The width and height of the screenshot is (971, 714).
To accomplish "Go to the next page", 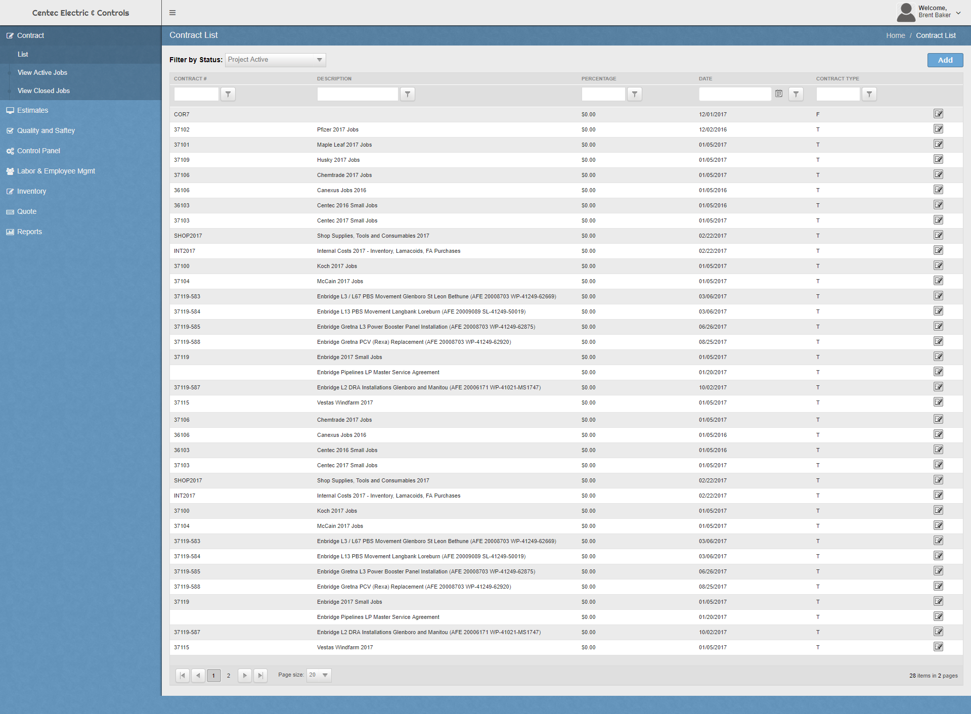I will tap(245, 676).
